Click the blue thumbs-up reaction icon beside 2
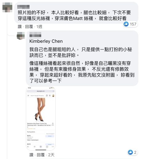The image size is (143, 159). pyautogui.click(x=130, y=152)
